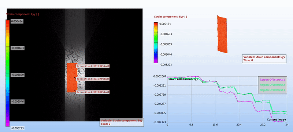Click the -0.004287 graph y-axis value
Image resolution: width=293 pixels, height=132 pixels.
[160, 104]
